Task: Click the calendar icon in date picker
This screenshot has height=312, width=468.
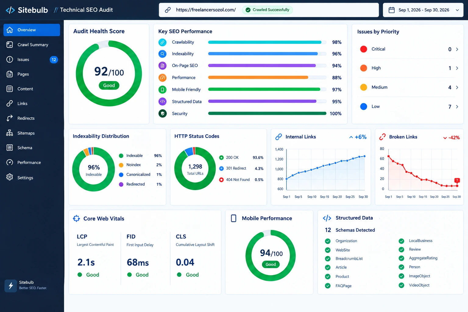Action: [x=392, y=10]
